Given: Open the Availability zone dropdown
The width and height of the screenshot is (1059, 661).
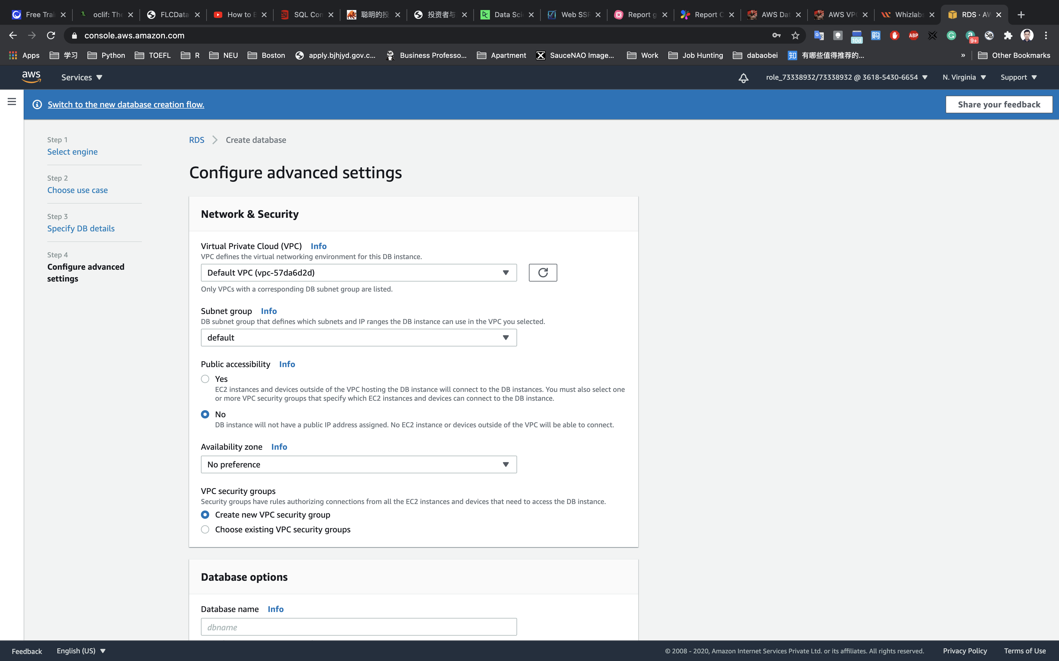Looking at the screenshot, I should tap(358, 464).
